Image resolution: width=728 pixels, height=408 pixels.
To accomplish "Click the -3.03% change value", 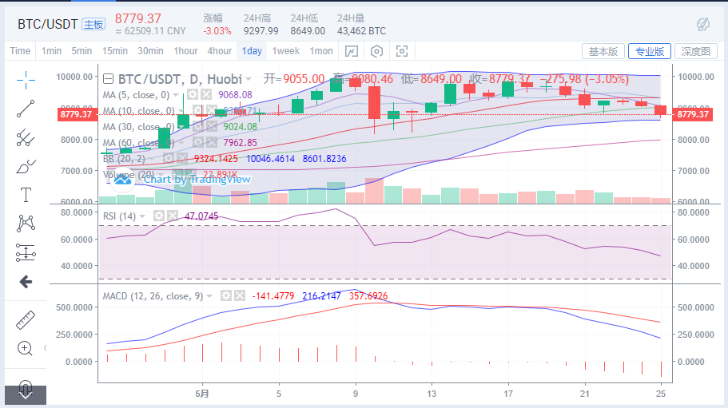I will tap(217, 31).
